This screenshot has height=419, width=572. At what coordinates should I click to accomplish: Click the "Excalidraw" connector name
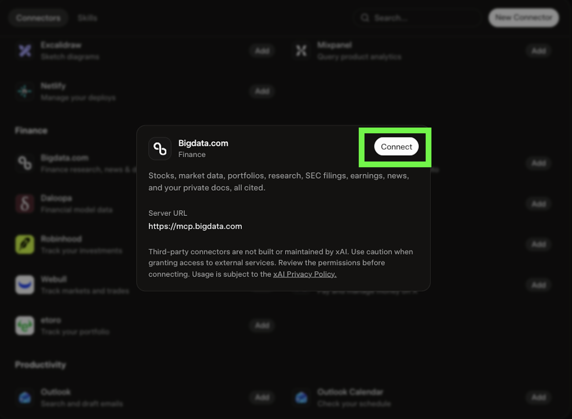61,45
